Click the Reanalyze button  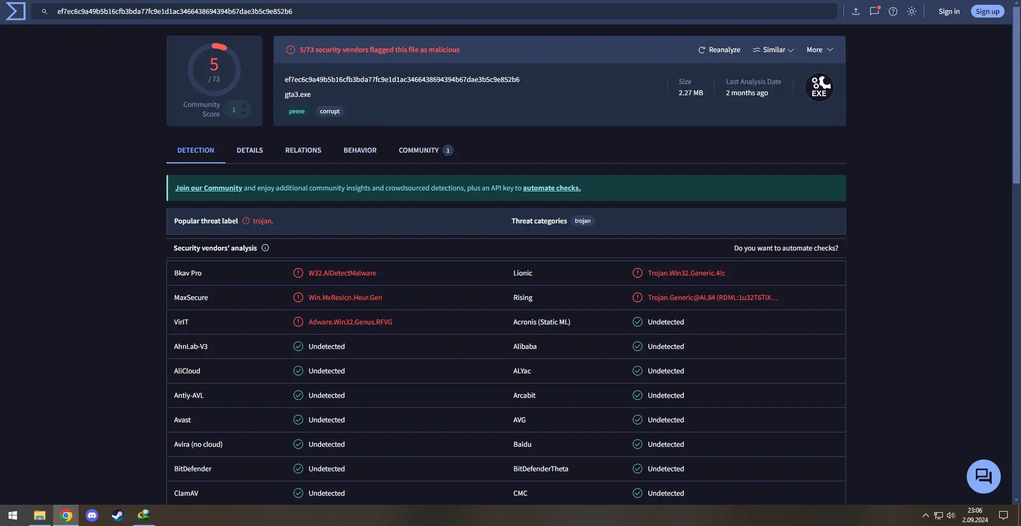coord(719,49)
